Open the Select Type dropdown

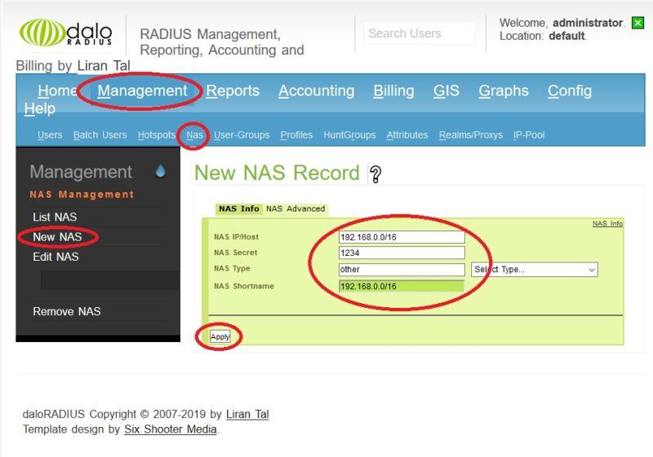pyautogui.click(x=535, y=269)
